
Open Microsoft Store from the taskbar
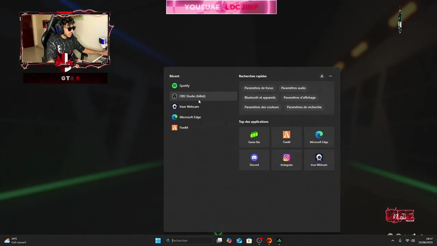click(249, 241)
